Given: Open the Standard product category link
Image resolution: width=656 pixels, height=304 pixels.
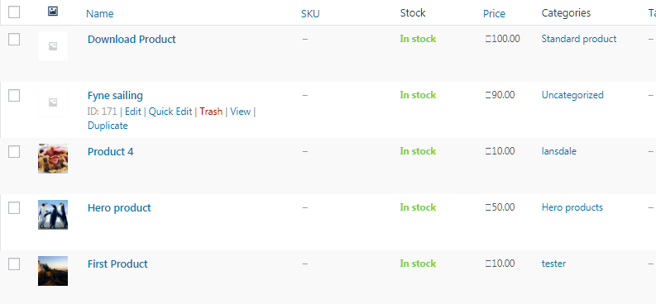Looking at the screenshot, I should 578,39.
